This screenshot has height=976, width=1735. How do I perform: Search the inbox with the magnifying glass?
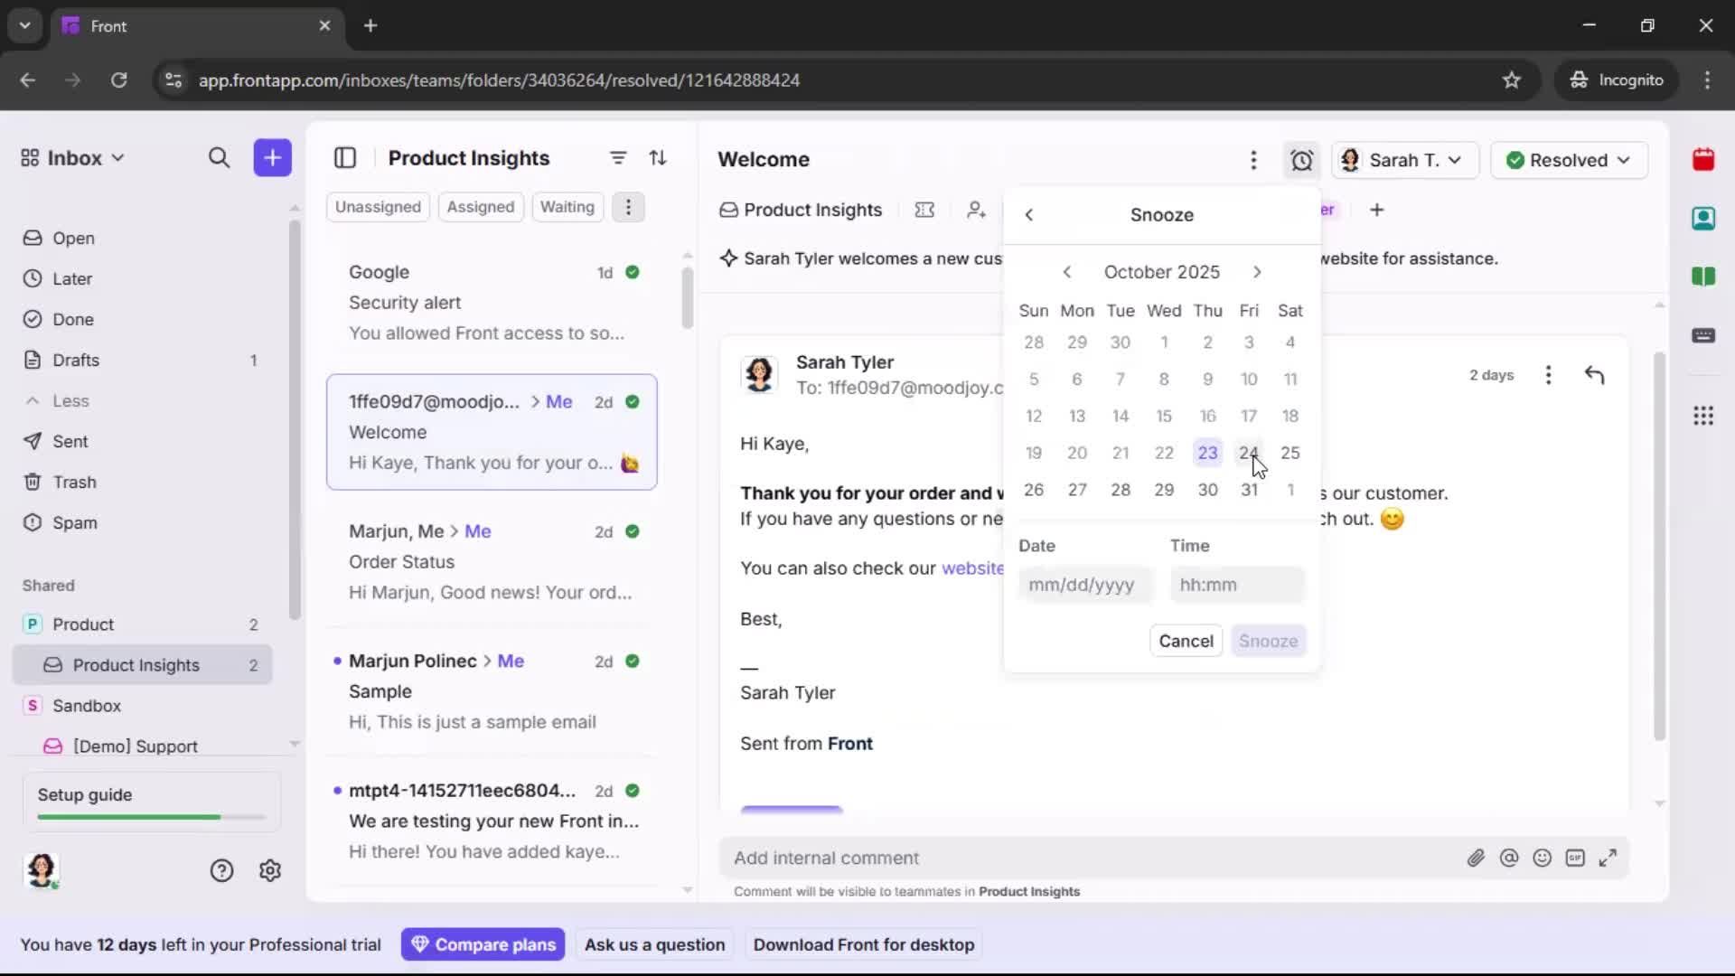pyautogui.click(x=219, y=157)
